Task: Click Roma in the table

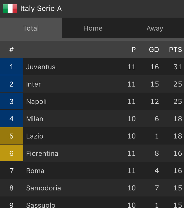Action: (35, 171)
